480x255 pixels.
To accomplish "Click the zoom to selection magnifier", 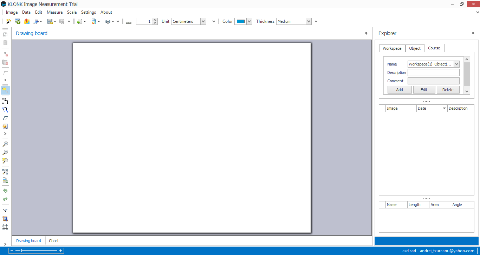I will tap(5, 161).
